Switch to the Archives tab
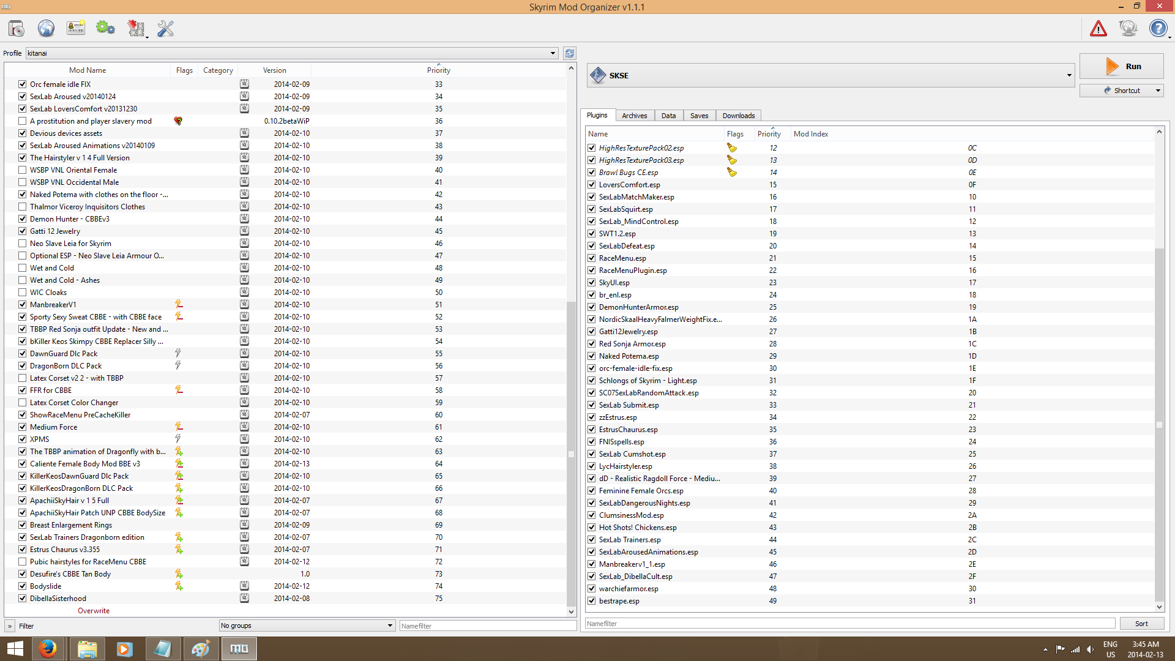Viewport: 1175px width, 661px height. [634, 116]
